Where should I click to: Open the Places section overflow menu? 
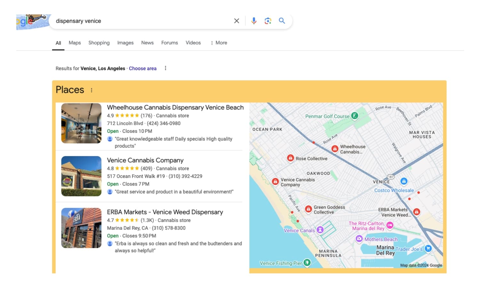pyautogui.click(x=92, y=90)
